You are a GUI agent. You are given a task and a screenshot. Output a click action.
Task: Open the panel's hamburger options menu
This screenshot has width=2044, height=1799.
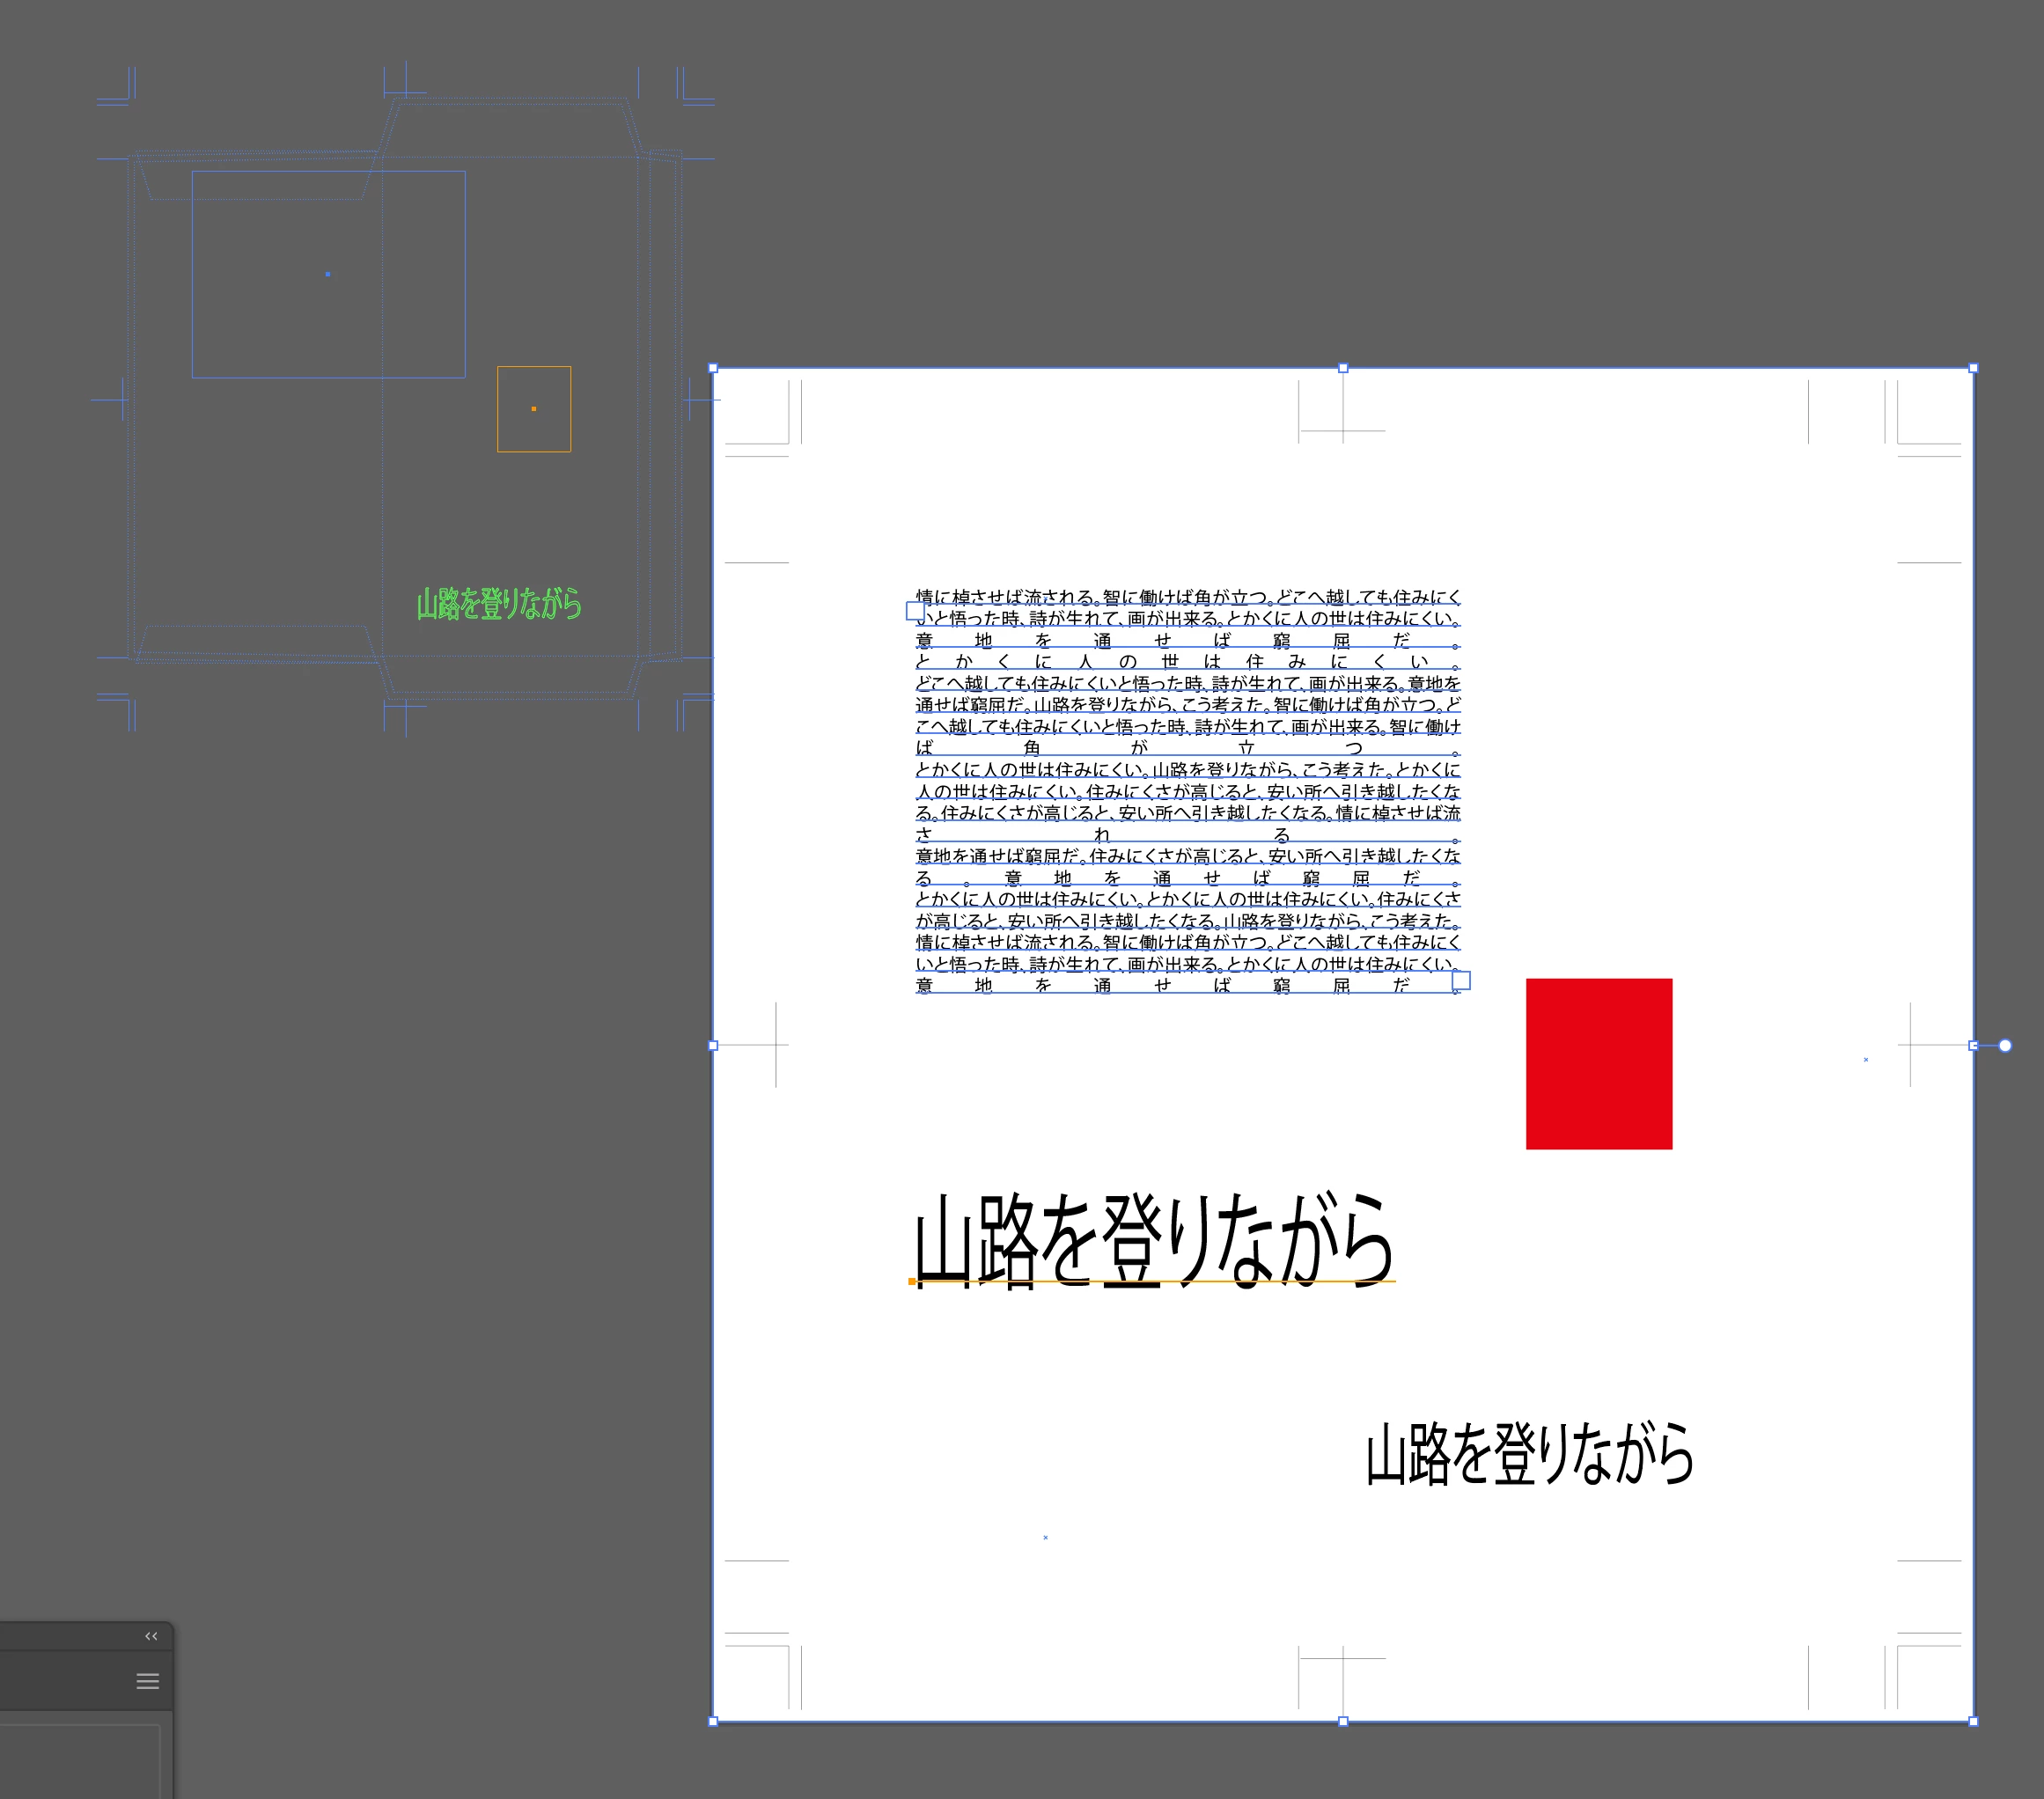point(148,1681)
